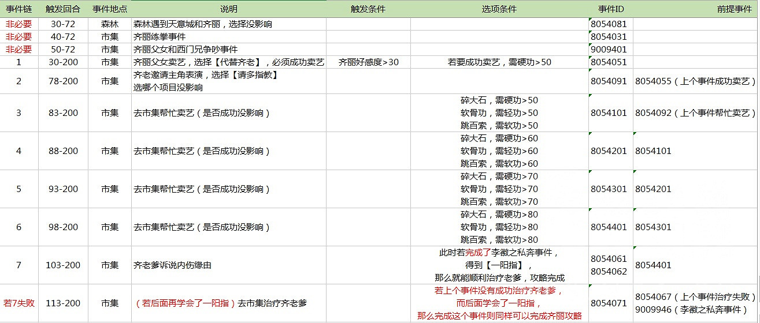The image size is (760, 323).
Task: Select the 8054055（上个事件成功卖艺）cell
Action: coord(695,81)
